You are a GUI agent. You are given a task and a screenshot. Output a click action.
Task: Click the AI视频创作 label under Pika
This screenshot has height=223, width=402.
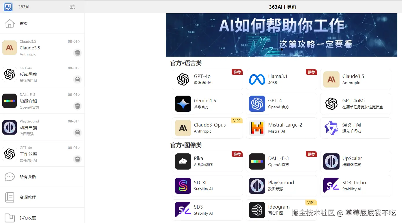tap(203, 165)
